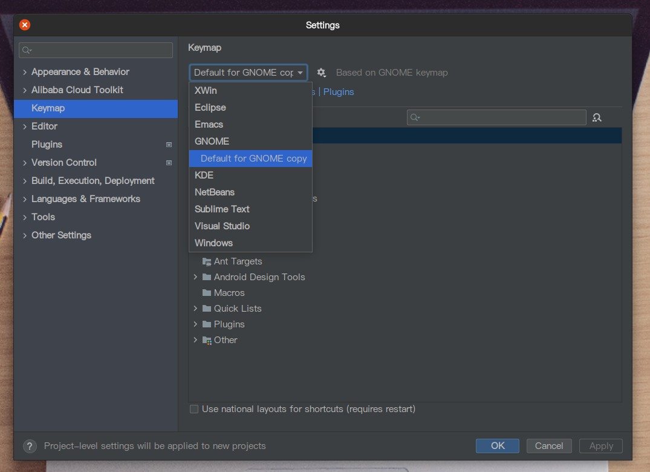The height and width of the screenshot is (472, 650).
Task: Select the Android Design Tools row
Action: pos(405,277)
